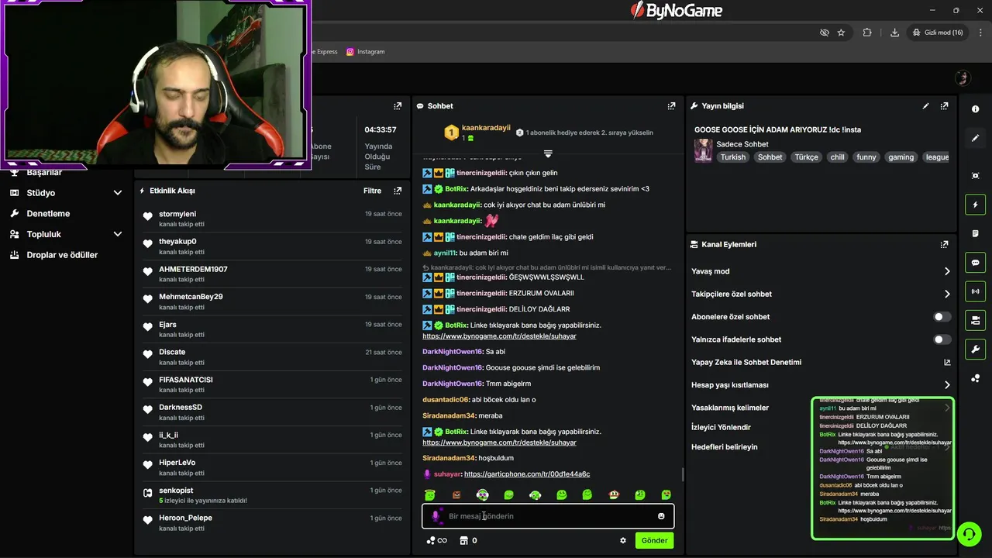Click the purple microphone icon in chat box
The image size is (992, 558).
436,516
